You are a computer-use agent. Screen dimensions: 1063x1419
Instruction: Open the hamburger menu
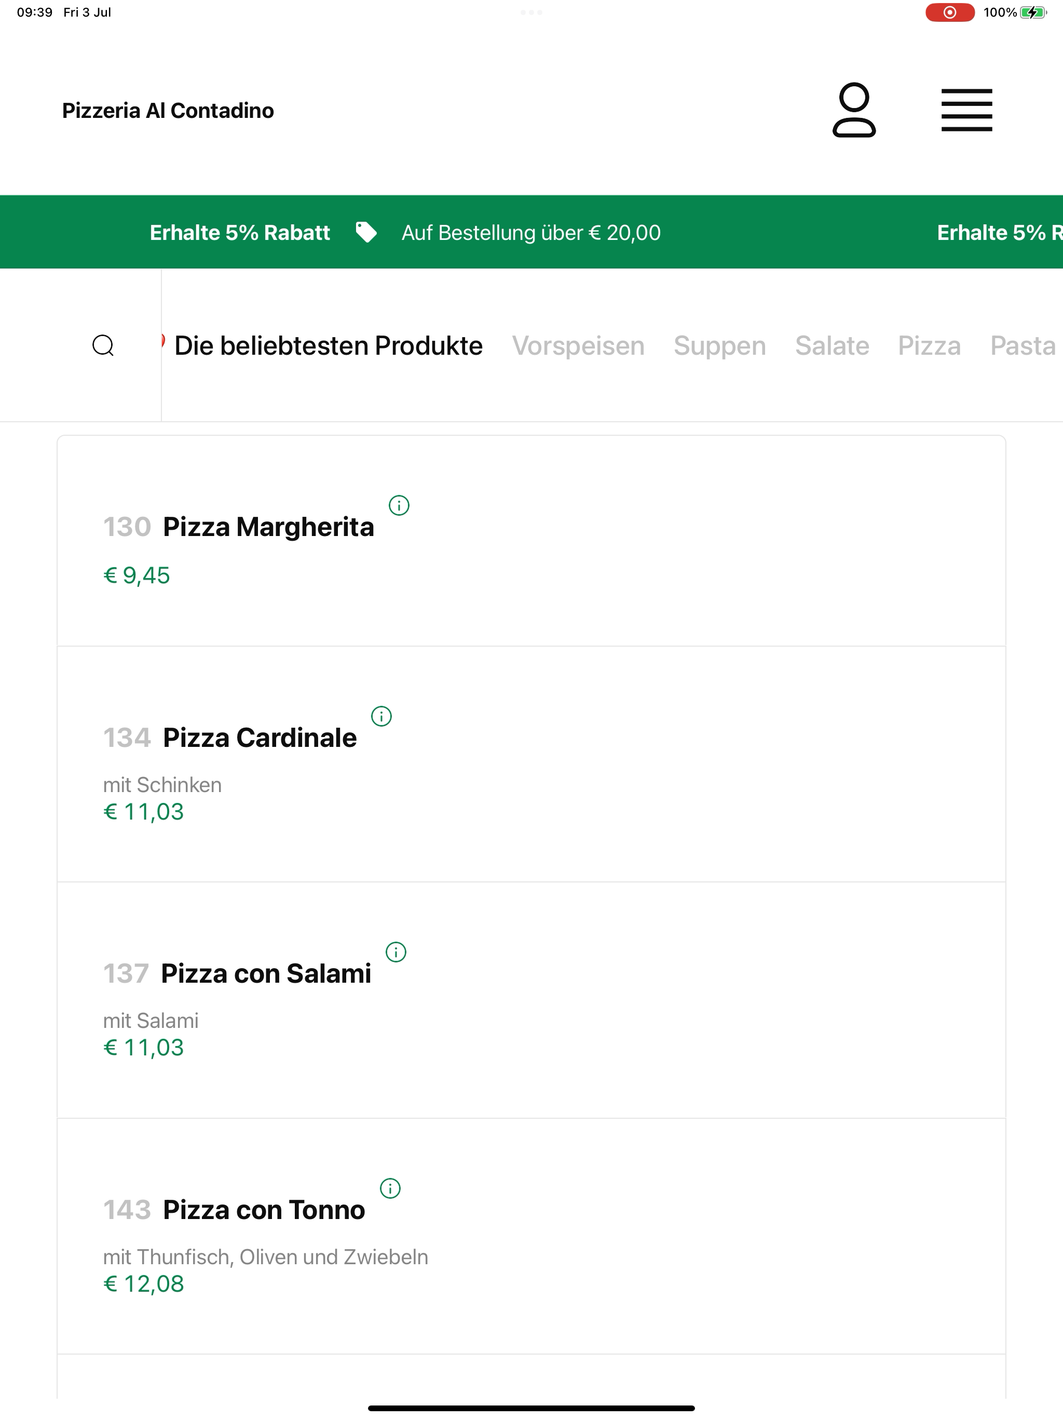point(967,110)
